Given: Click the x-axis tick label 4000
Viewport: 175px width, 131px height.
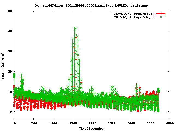Looking at the screenshot, I should 170,123.
